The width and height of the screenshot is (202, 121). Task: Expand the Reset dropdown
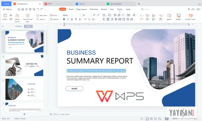click(58, 15)
